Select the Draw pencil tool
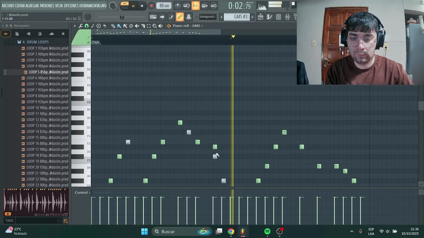The width and height of the screenshot is (424, 238). 113,26
